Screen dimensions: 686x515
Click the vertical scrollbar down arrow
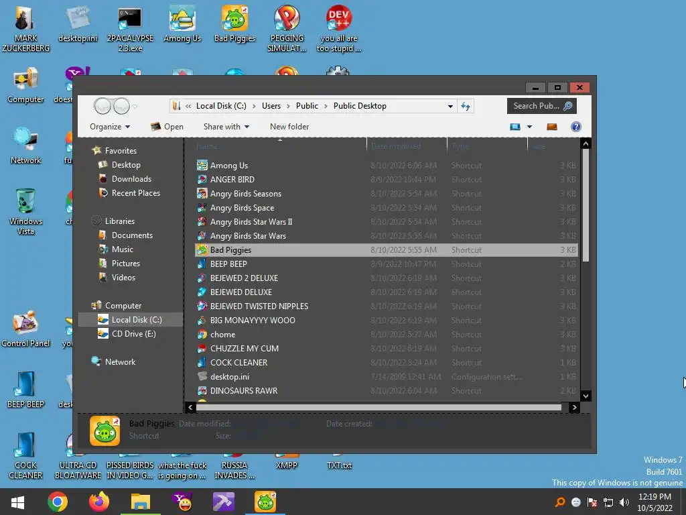click(586, 396)
